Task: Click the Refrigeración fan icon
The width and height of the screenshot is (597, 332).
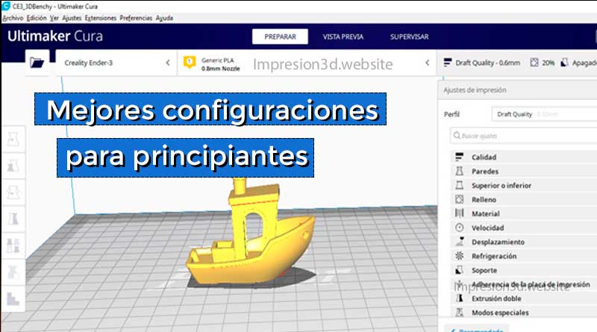Action: (x=460, y=256)
